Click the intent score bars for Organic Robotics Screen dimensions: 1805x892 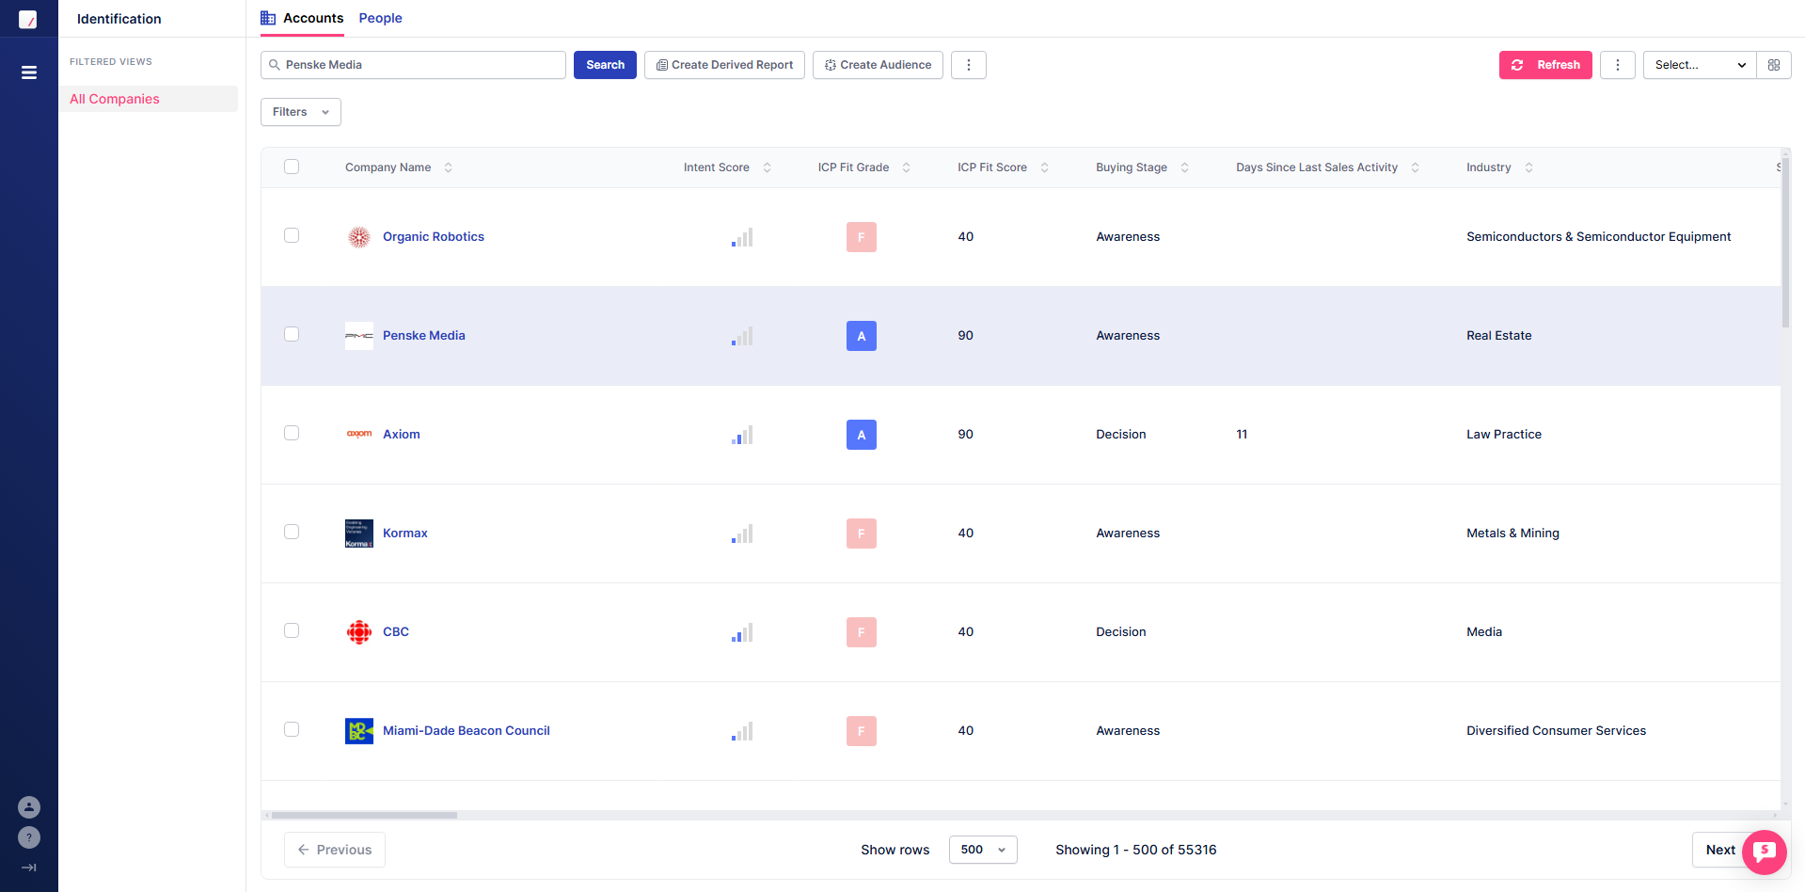tap(742, 237)
